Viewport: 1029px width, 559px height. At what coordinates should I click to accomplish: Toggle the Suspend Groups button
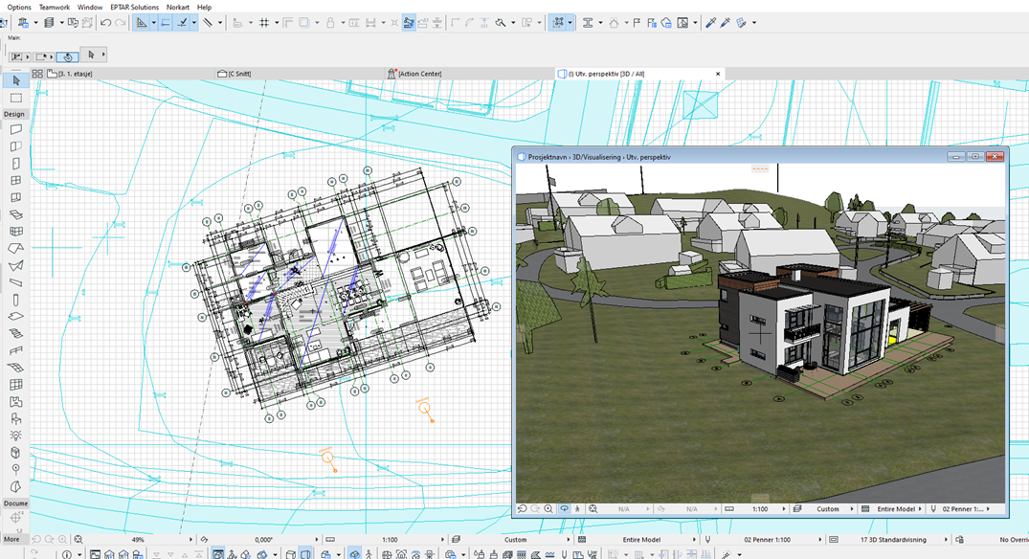558,23
